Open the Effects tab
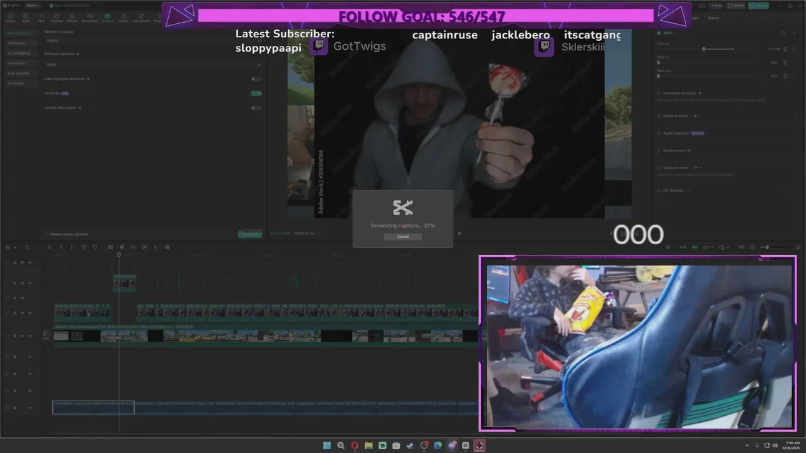The height and width of the screenshot is (453, 806). (x=72, y=18)
